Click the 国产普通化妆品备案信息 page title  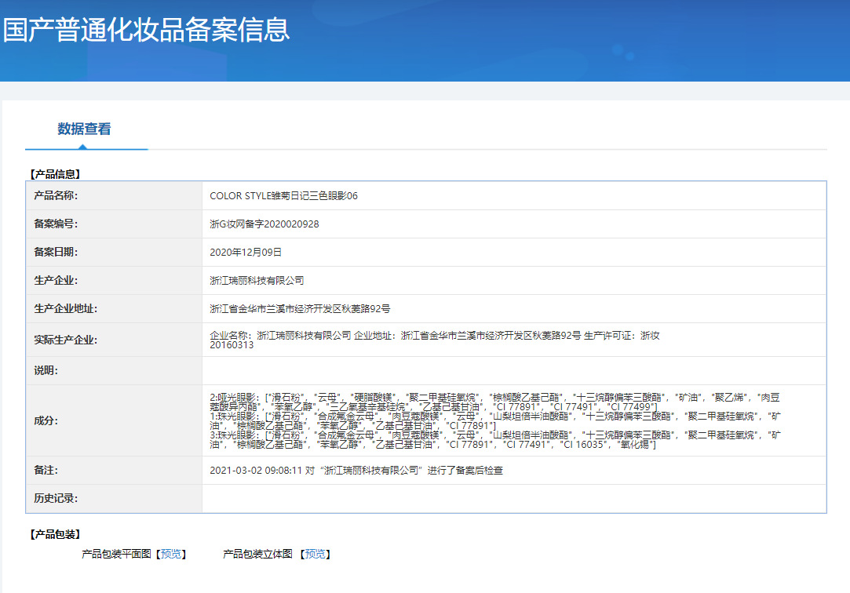[x=146, y=30]
